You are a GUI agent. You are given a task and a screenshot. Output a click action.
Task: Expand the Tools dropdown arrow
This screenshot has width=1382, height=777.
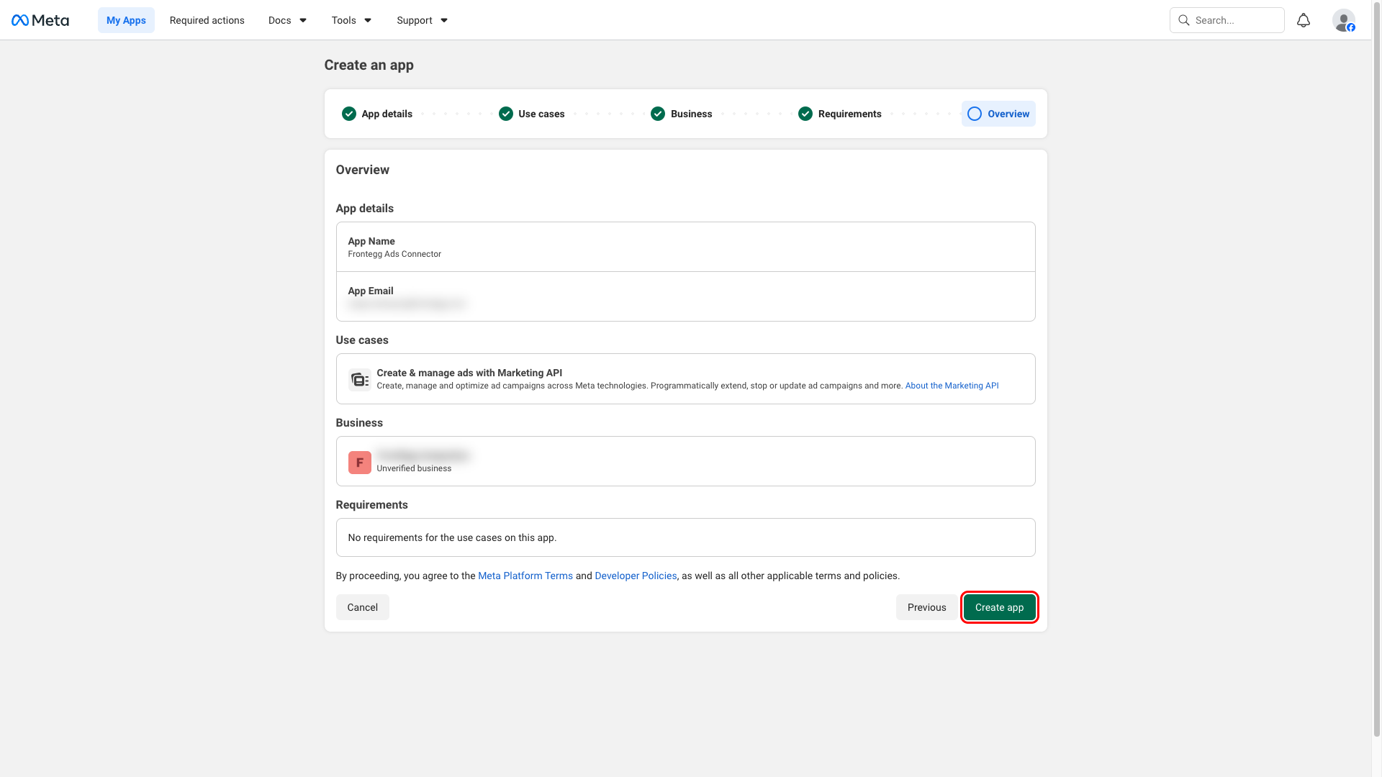pyautogui.click(x=368, y=20)
